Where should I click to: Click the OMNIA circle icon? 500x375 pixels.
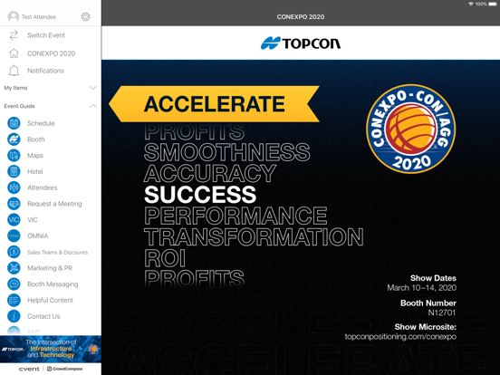pyautogui.click(x=14, y=236)
